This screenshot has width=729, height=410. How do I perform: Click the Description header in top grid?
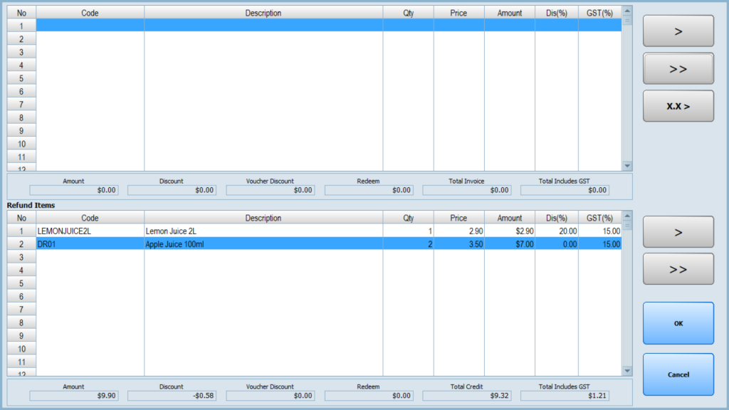click(263, 13)
